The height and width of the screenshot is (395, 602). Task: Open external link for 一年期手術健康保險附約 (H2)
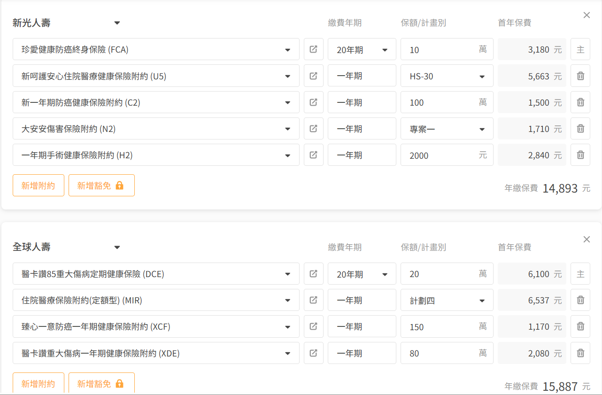[x=314, y=155]
